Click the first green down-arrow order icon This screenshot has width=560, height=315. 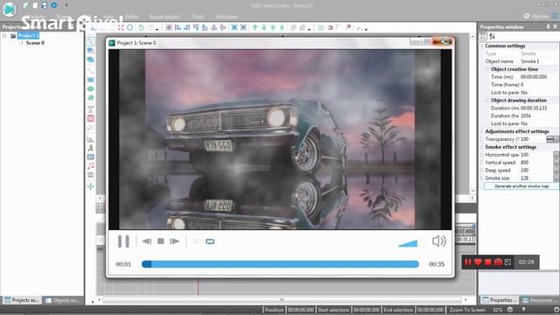(264, 27)
